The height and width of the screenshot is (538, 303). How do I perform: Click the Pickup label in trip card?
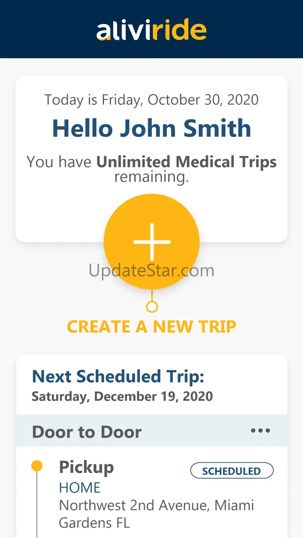[86, 467]
